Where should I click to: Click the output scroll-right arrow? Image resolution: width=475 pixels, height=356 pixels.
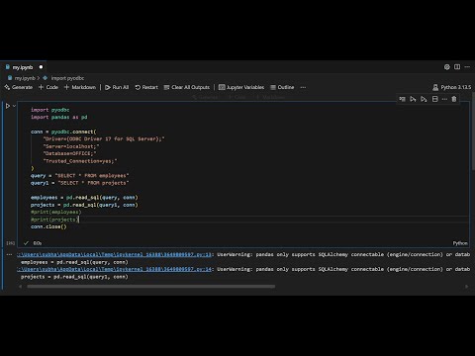tap(466, 287)
